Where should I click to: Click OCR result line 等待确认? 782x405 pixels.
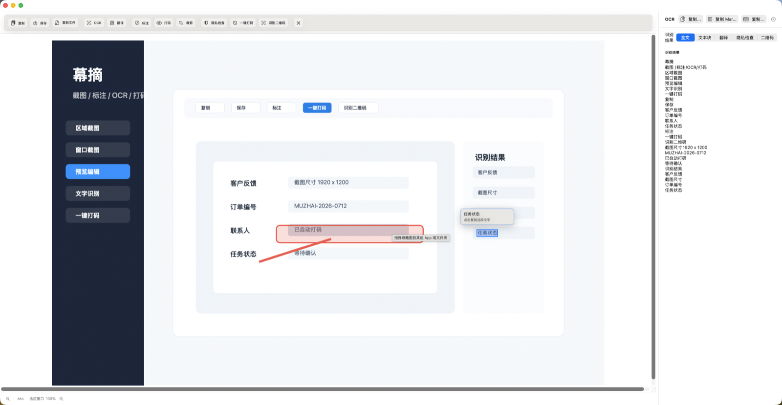point(673,164)
